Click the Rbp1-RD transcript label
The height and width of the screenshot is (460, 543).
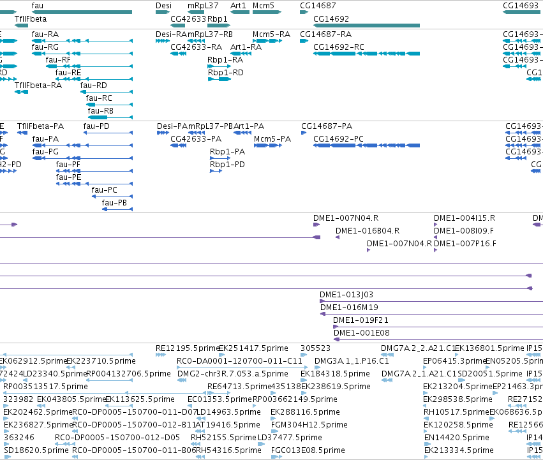(226, 72)
